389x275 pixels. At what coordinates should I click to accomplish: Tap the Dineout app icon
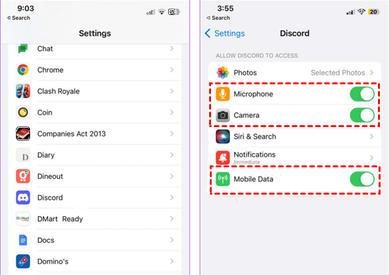pyautogui.click(x=23, y=176)
